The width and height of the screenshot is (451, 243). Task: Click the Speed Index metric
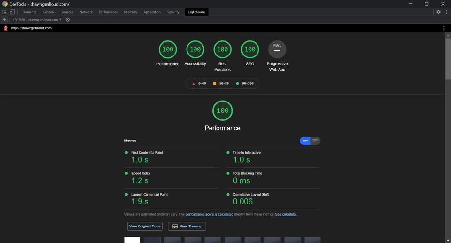[x=172, y=178]
